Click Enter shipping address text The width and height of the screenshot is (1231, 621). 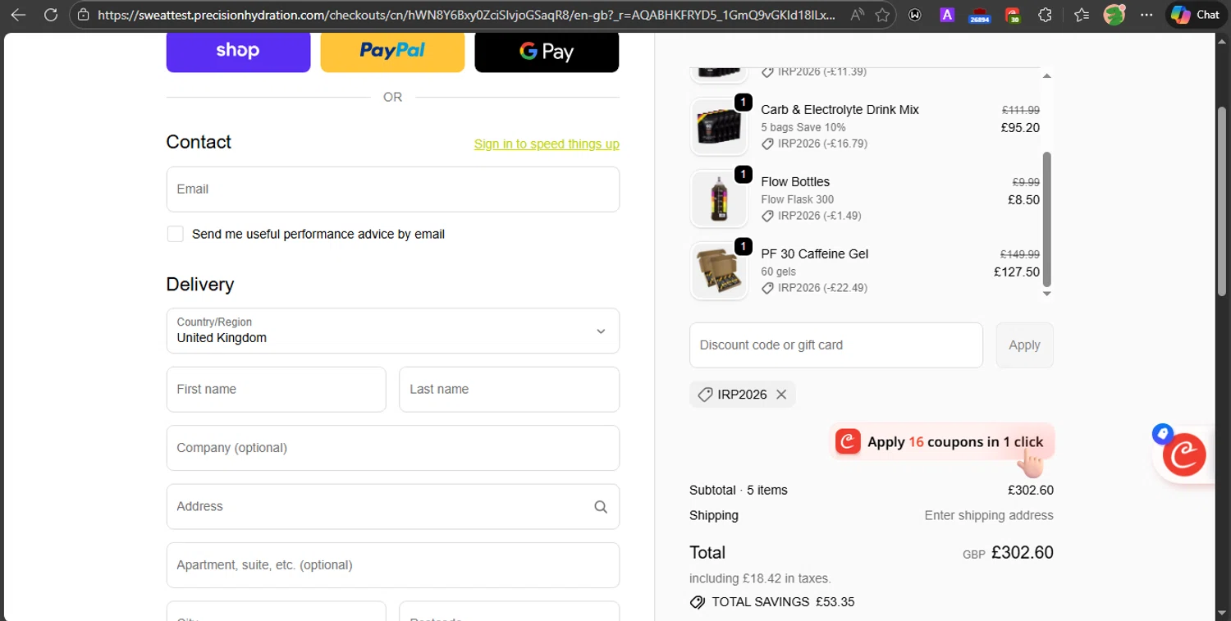pyautogui.click(x=989, y=516)
